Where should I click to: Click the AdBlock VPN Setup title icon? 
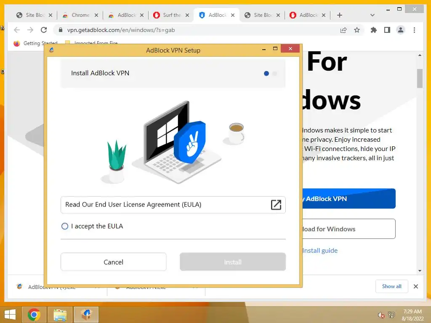(51, 50)
